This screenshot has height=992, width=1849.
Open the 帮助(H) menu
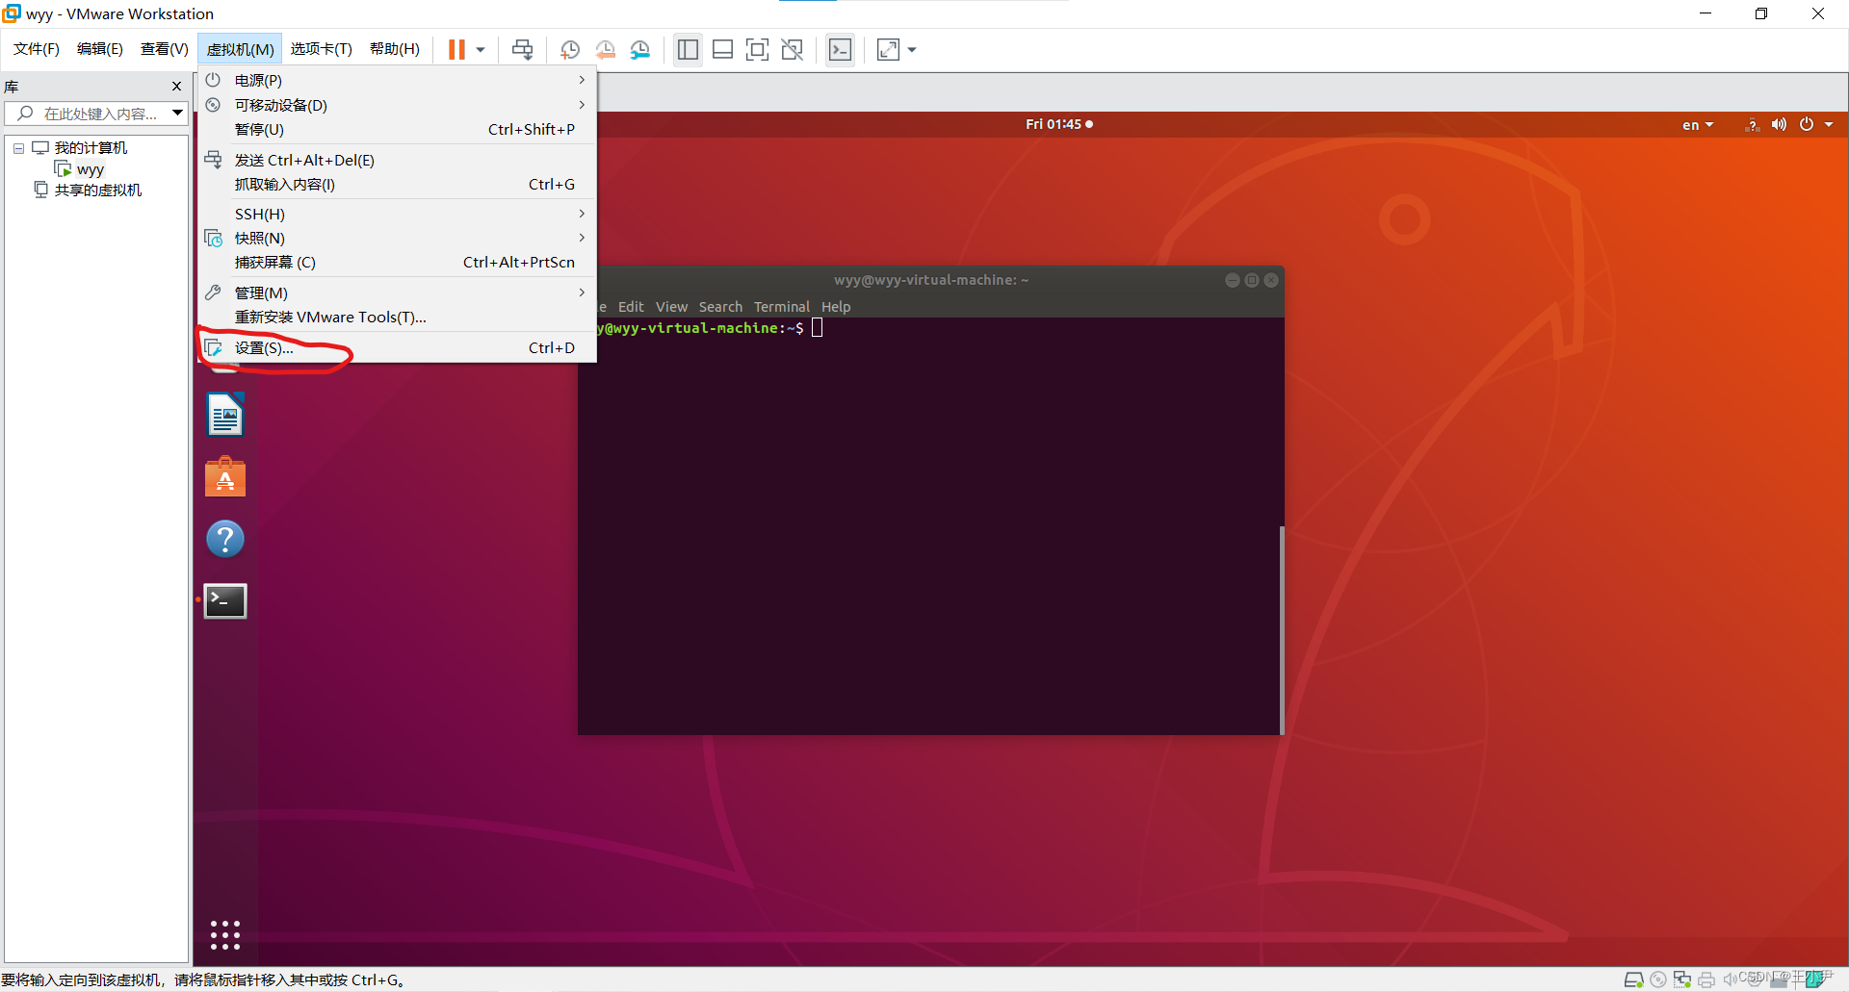click(395, 49)
